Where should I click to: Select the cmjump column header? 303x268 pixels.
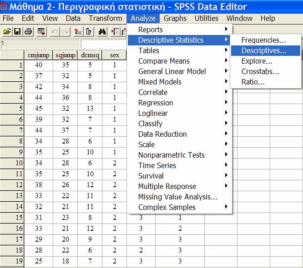(x=39, y=55)
